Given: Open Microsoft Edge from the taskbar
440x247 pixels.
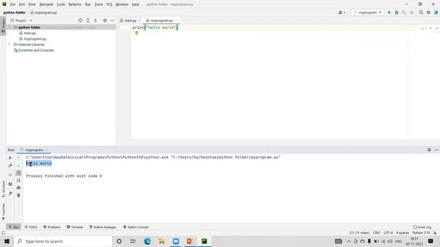Looking at the screenshot, I should tap(147, 241).
